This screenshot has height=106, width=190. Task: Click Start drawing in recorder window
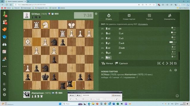coord(116,95)
